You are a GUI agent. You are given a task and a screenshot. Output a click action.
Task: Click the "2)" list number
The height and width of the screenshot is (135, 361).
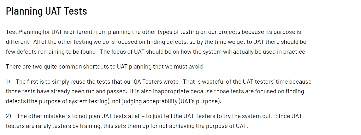[x=8, y=116]
